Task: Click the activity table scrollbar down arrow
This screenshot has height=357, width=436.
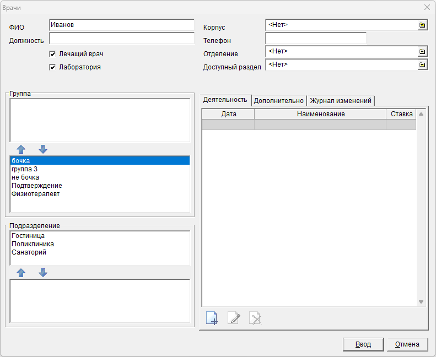Action: [x=421, y=302]
